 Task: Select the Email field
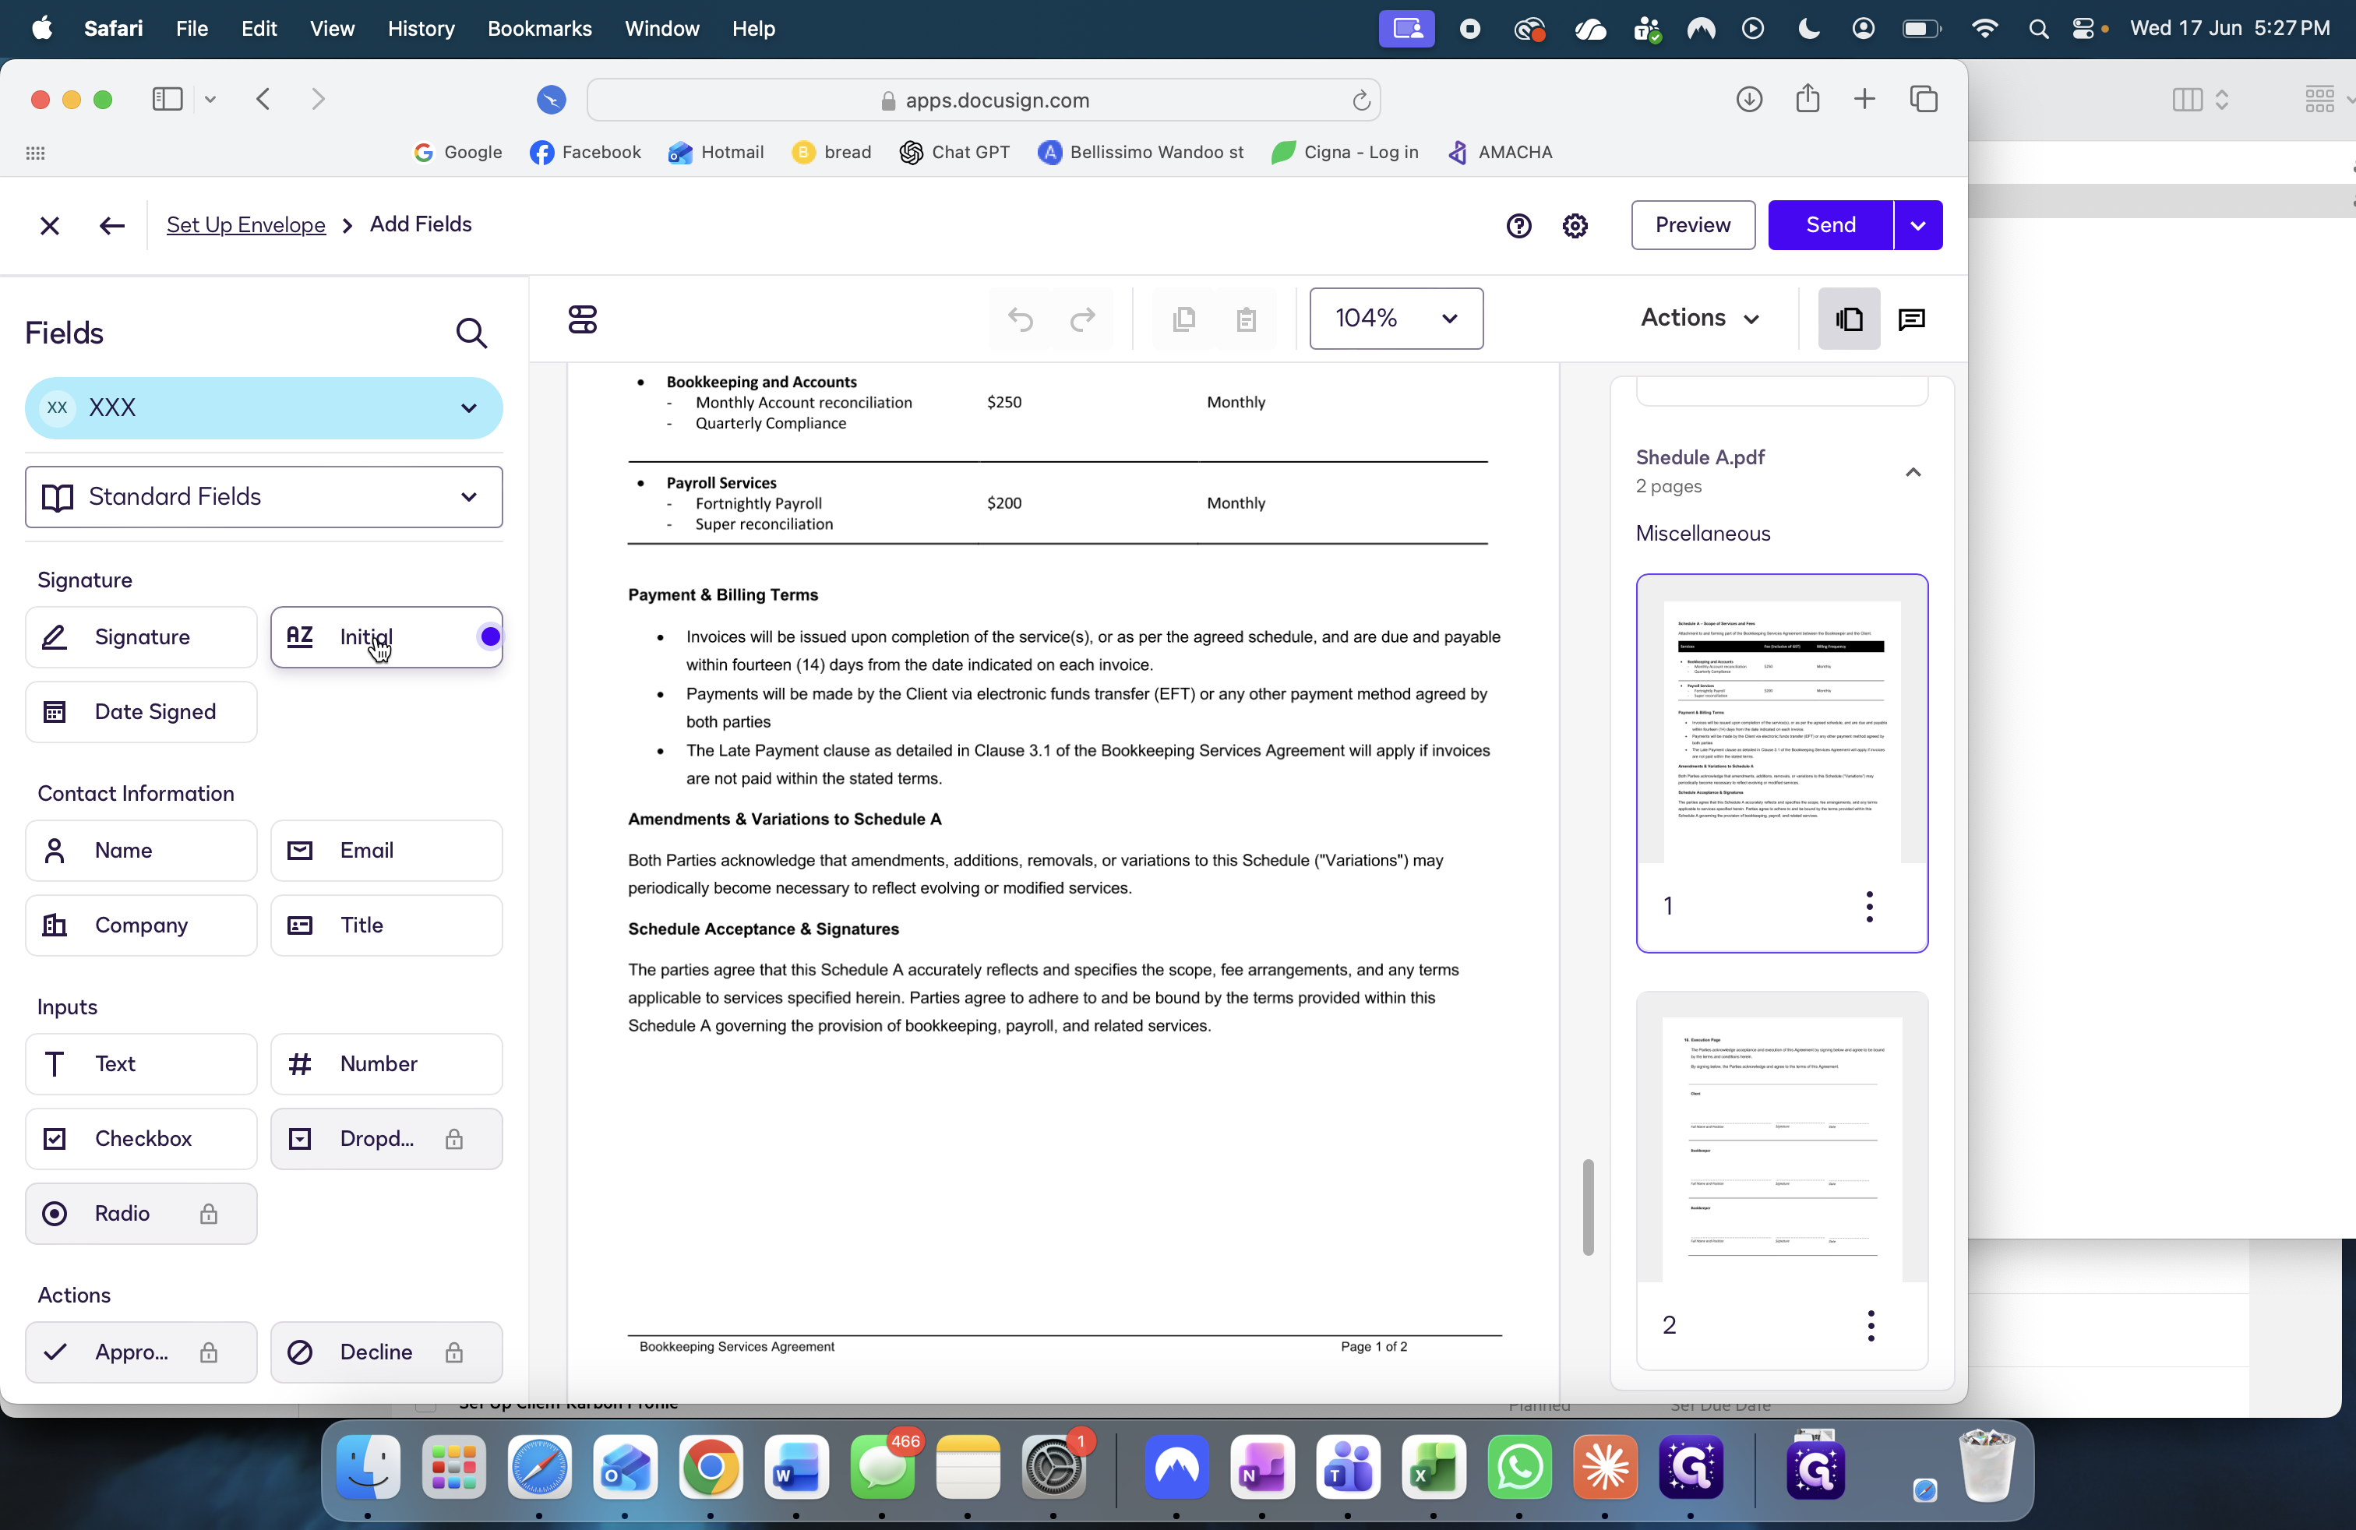point(386,851)
